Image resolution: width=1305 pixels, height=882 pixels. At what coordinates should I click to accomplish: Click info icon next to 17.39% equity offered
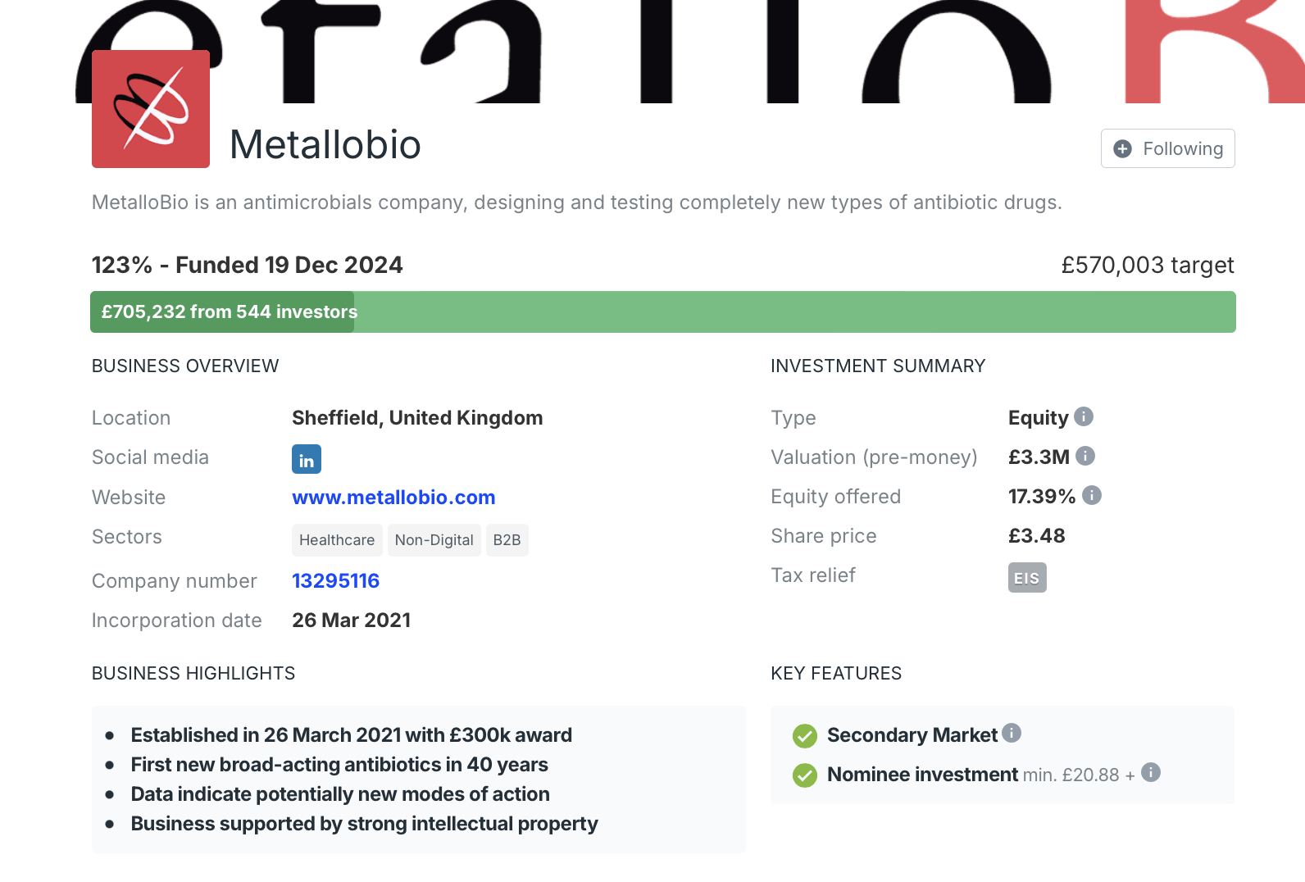click(1092, 495)
